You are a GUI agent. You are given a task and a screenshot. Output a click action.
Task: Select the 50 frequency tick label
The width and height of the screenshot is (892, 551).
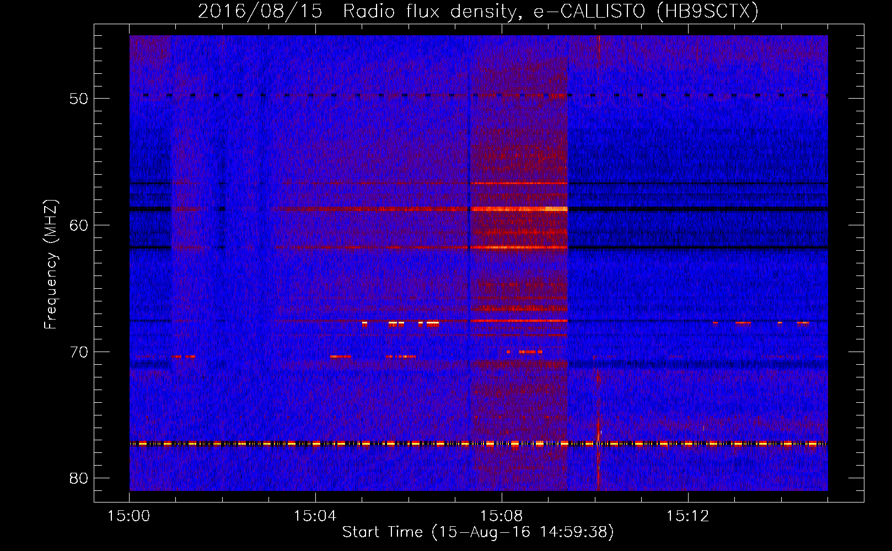[x=79, y=99]
